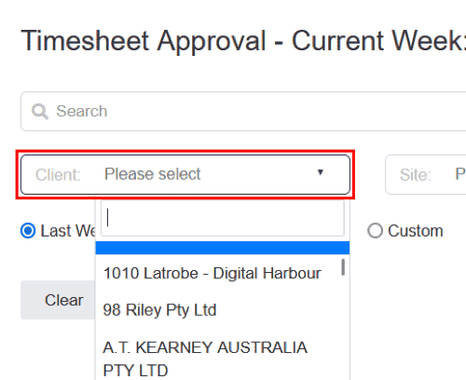Click the magnifying glass search icon
Image resolution: width=466 pixels, height=380 pixels.
pos(40,111)
